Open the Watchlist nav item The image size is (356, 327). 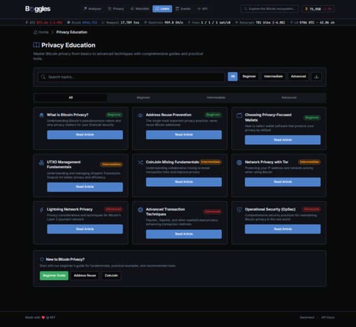(140, 9)
